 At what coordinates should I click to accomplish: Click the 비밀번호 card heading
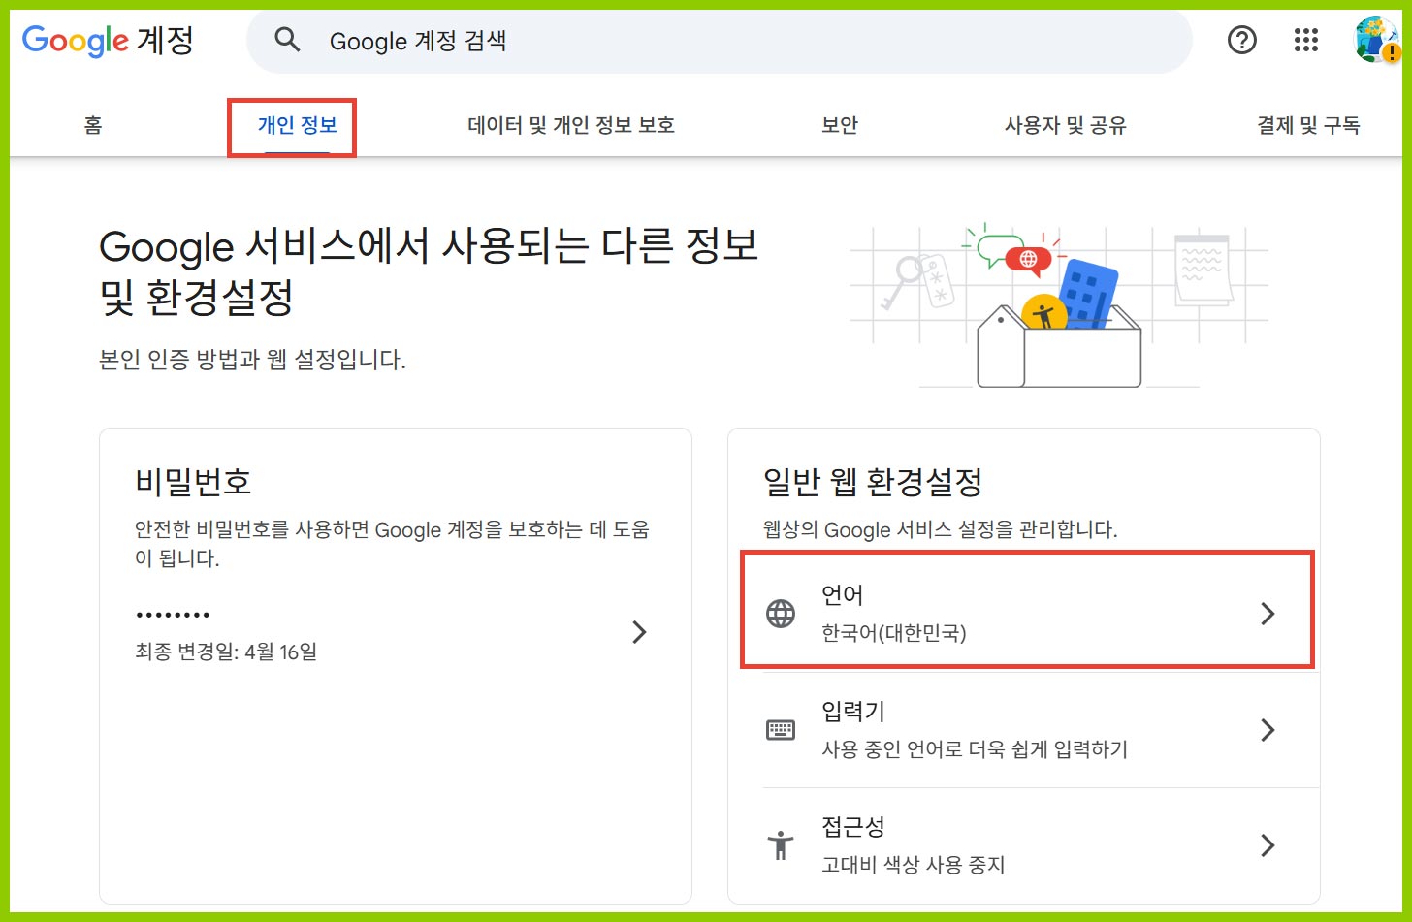[193, 481]
